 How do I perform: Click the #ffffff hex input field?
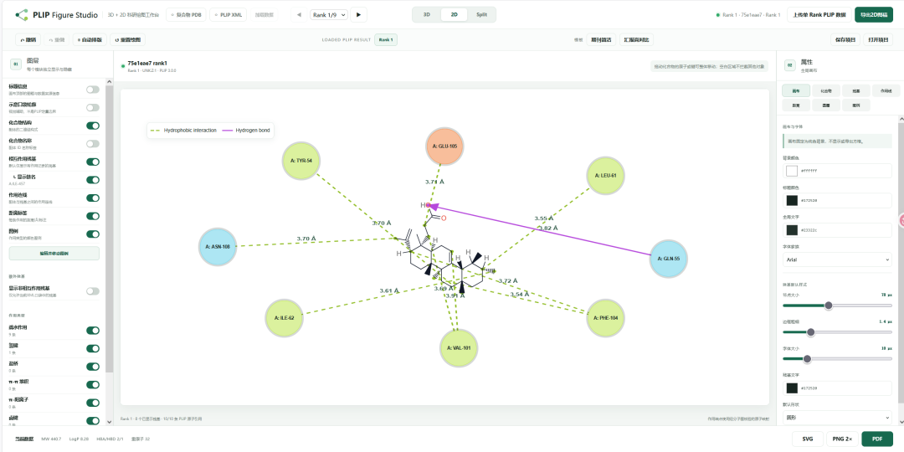(x=837, y=171)
